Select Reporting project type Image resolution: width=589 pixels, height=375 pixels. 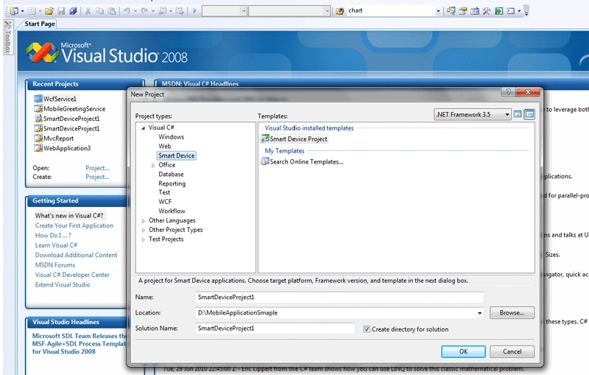172,183
